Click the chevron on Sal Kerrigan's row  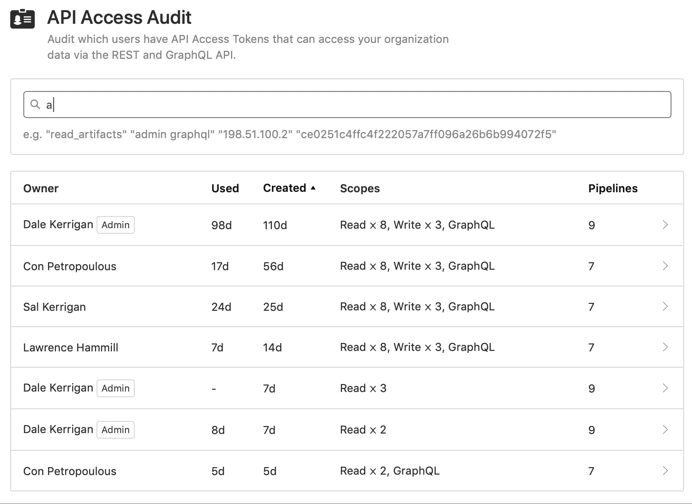[665, 307]
